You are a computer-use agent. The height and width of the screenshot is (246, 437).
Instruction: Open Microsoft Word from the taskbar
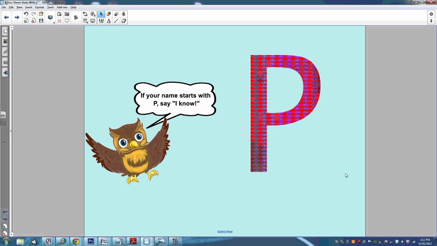point(104,242)
